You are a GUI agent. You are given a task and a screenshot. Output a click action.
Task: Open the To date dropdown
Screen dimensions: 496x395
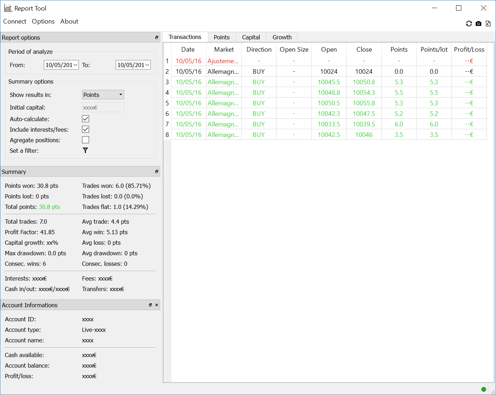[147, 65]
